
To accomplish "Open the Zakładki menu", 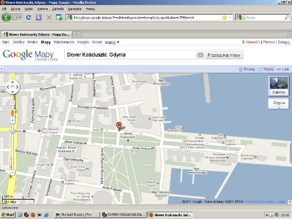I will click(x=58, y=9).
